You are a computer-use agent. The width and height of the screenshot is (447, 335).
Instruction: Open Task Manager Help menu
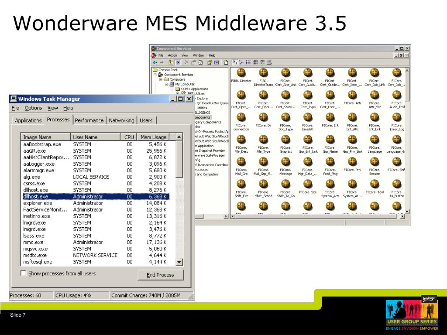68,108
